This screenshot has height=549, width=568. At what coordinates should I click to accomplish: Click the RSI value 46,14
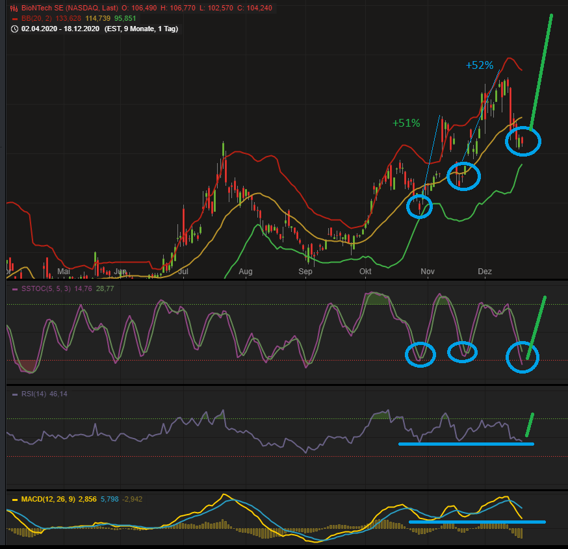58,394
